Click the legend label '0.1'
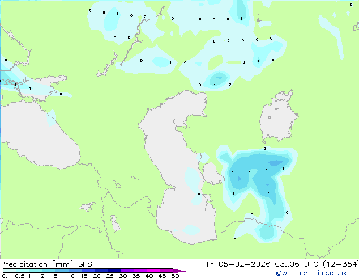359x278 pixels. [6, 276]
